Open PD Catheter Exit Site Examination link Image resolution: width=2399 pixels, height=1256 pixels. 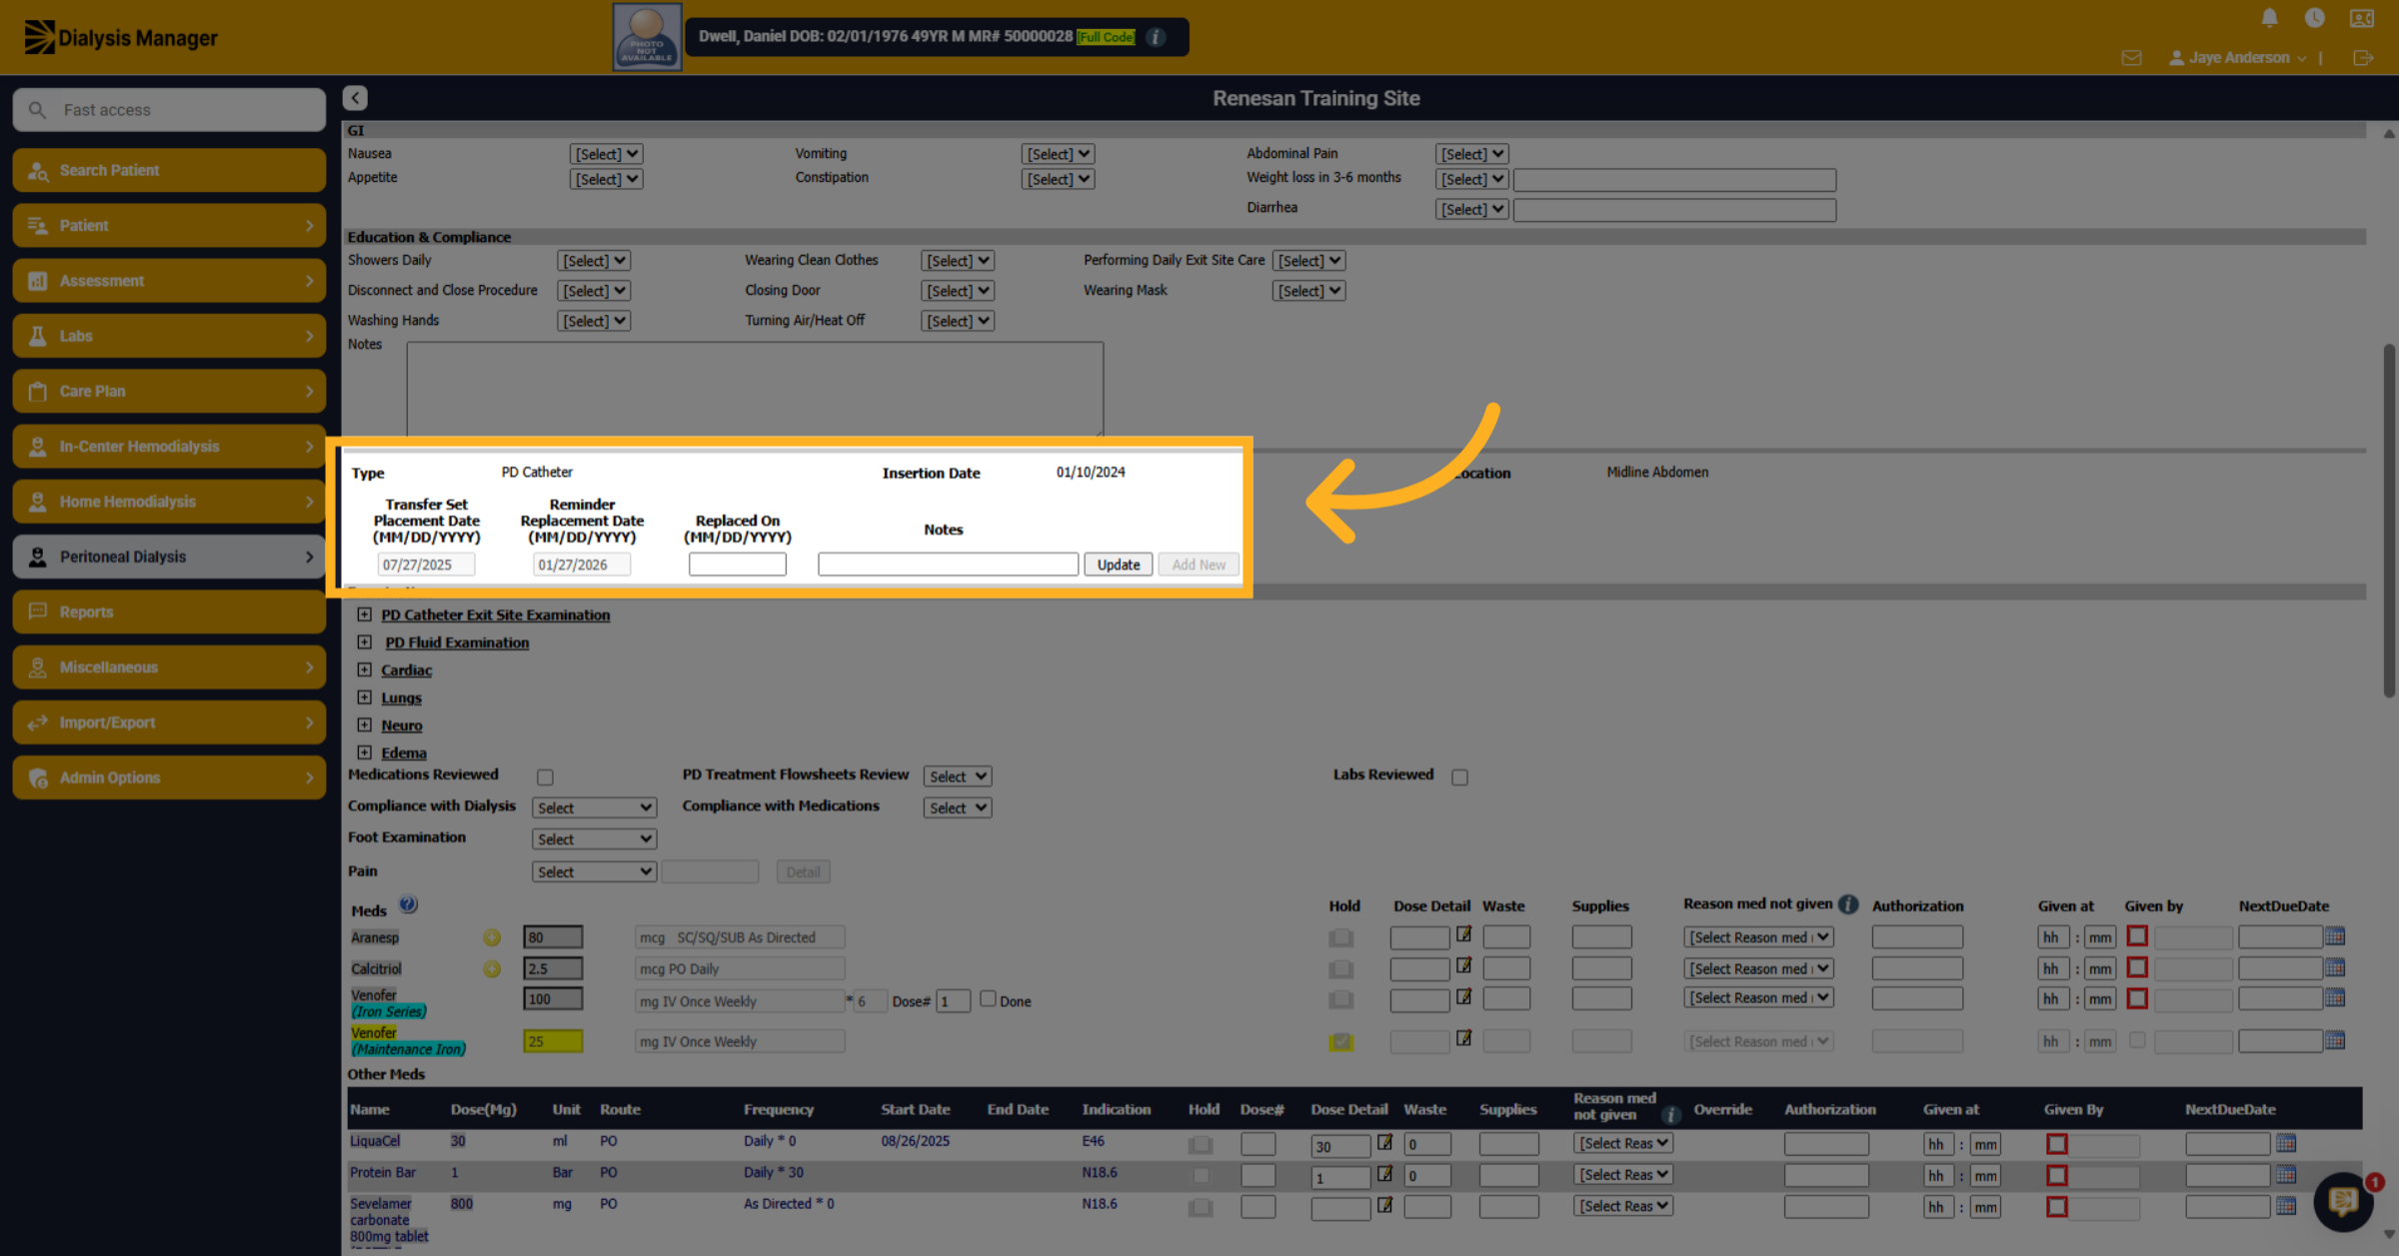coord(495,615)
